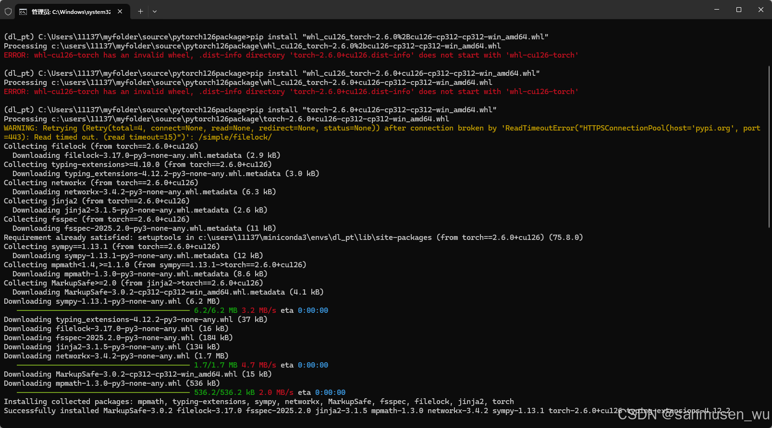Close the terminal window

tap(761, 10)
